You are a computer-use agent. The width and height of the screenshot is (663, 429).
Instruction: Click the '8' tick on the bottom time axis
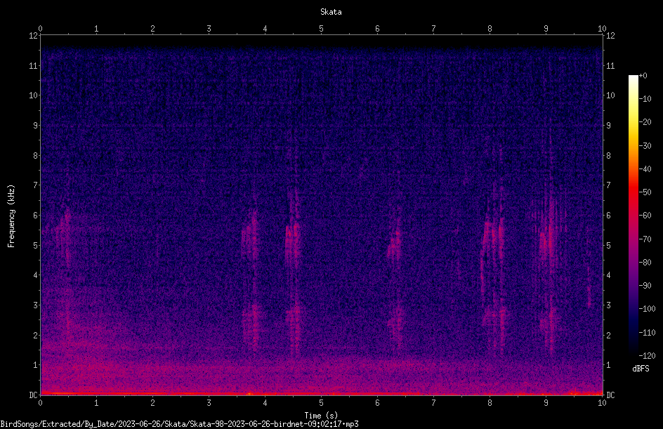[x=490, y=403]
